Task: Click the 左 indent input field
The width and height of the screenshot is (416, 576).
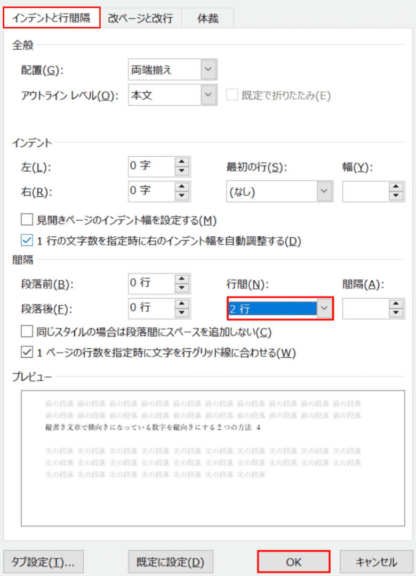Action: coord(151,166)
